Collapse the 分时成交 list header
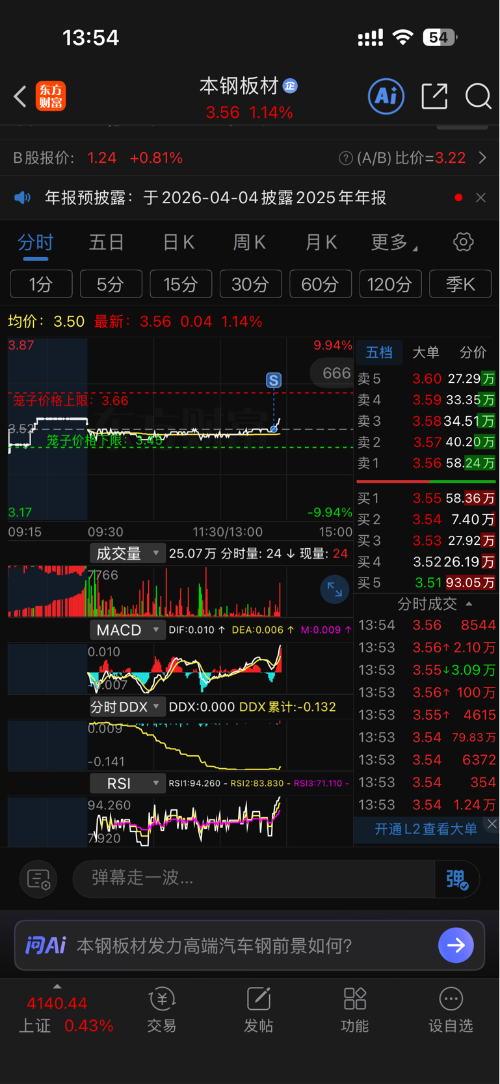This screenshot has height=1084, width=500. (x=434, y=604)
